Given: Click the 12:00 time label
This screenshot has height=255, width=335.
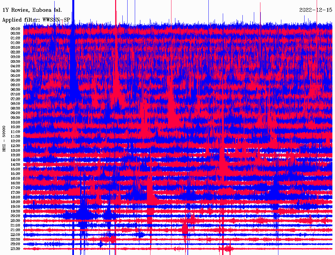Looking at the screenshot, I should [15, 141].
